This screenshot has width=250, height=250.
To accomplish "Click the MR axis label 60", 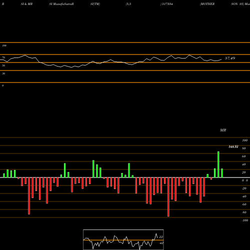I will [x=244, y=156].
